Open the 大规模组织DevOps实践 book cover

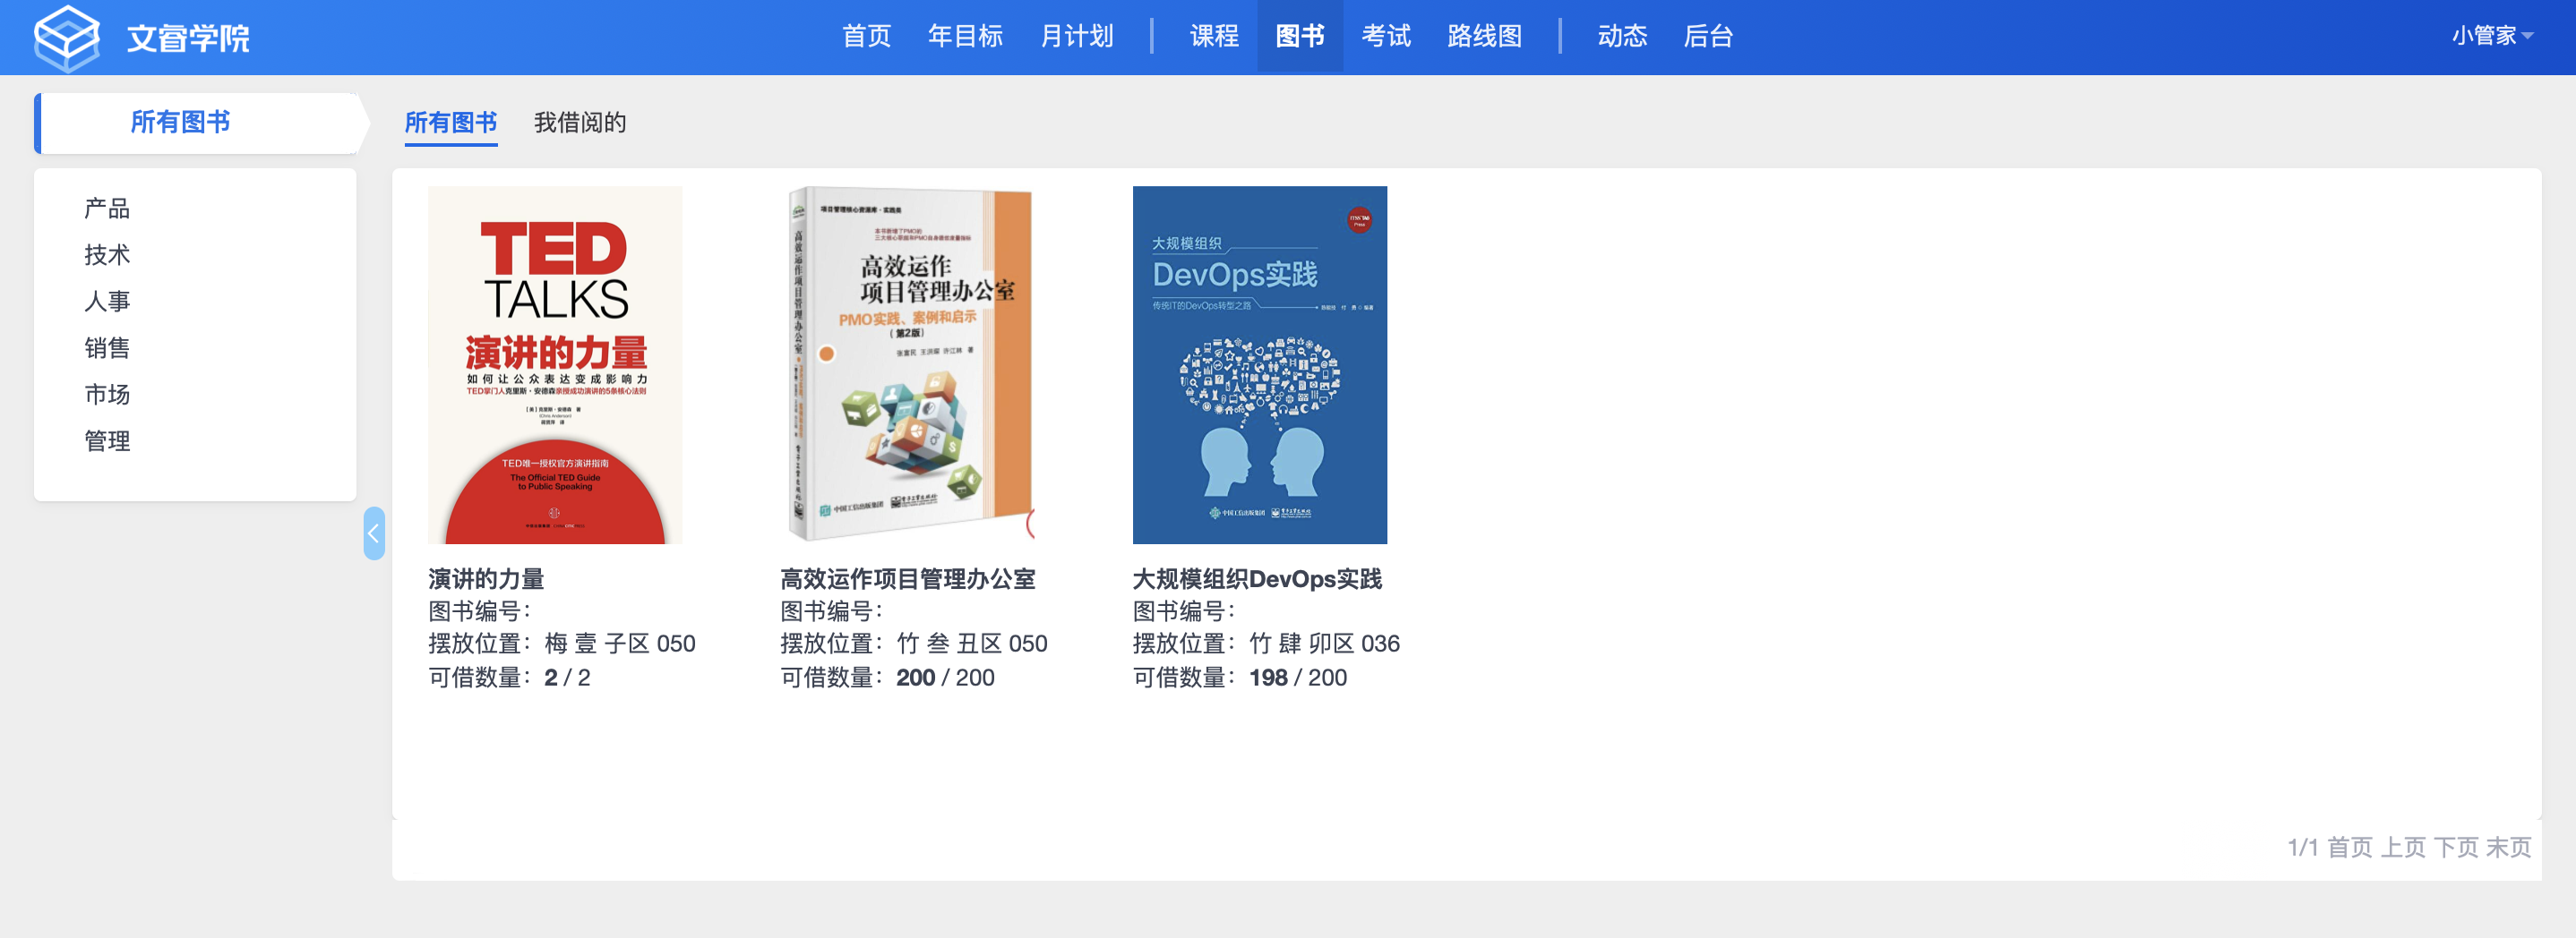point(1260,364)
